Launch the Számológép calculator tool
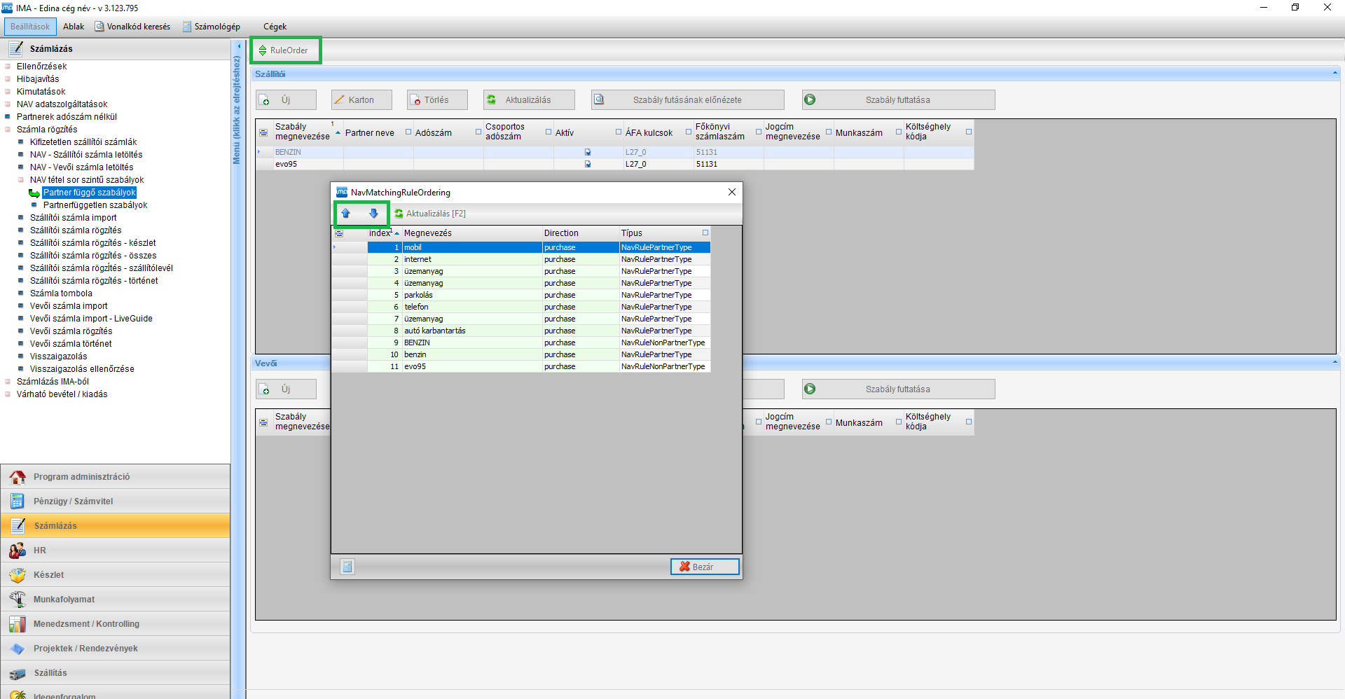Viewport: 1345px width, 699px height. tap(212, 27)
